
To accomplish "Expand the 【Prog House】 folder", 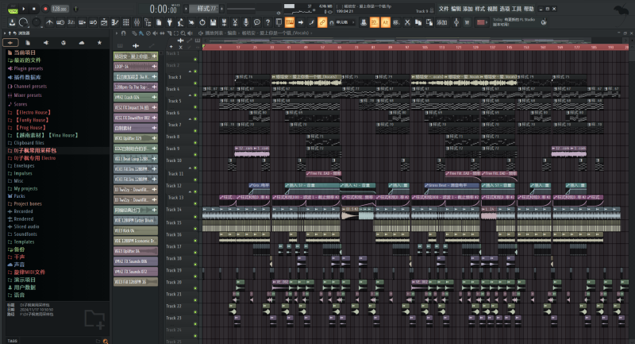I will tap(27, 128).
